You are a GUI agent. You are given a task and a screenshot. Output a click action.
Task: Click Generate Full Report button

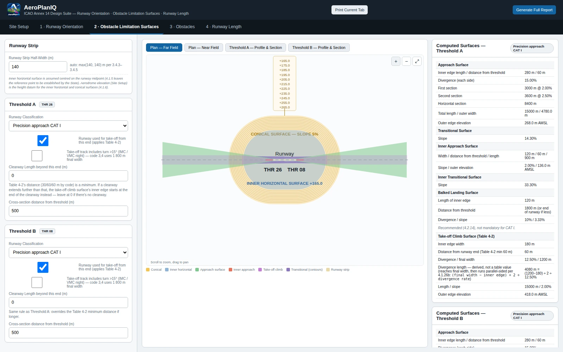534,10
